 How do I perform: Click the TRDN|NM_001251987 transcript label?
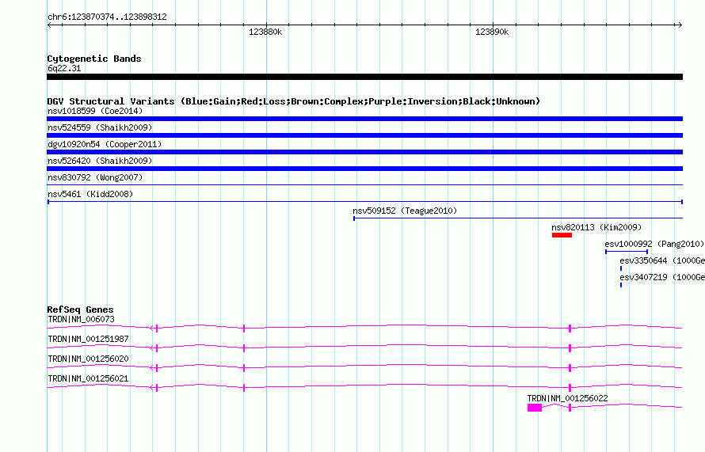[x=88, y=340]
